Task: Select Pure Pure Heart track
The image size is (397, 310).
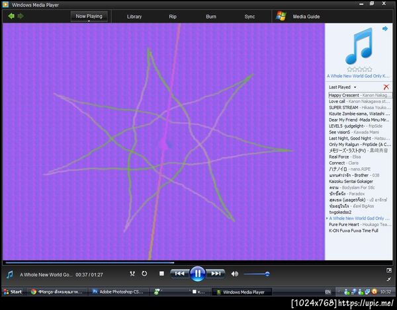Action: 360,225
